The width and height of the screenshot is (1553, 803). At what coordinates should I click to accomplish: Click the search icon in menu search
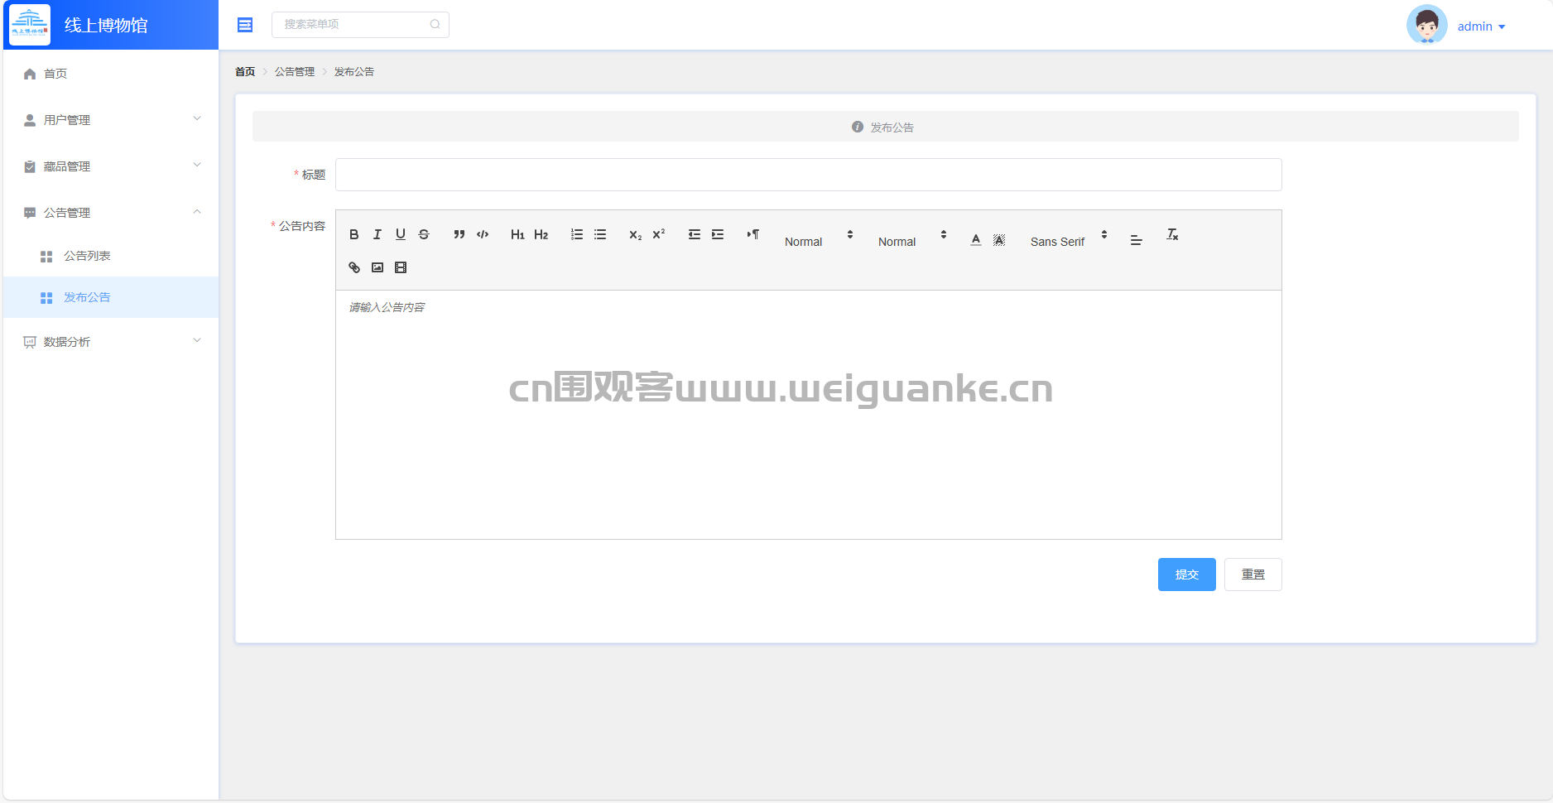point(435,24)
